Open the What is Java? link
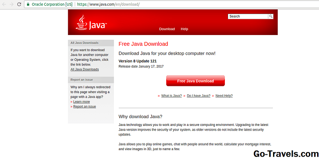The width and height of the screenshot is (319, 159). coord(172,95)
